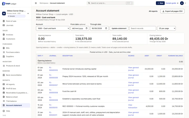Click the user avatar A
This screenshot has height=118, width=189.
click(x=182, y=3)
